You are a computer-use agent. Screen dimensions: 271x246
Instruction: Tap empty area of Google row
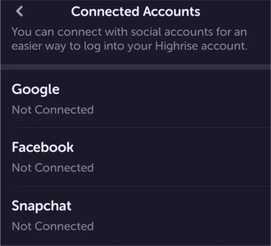click(x=180, y=99)
